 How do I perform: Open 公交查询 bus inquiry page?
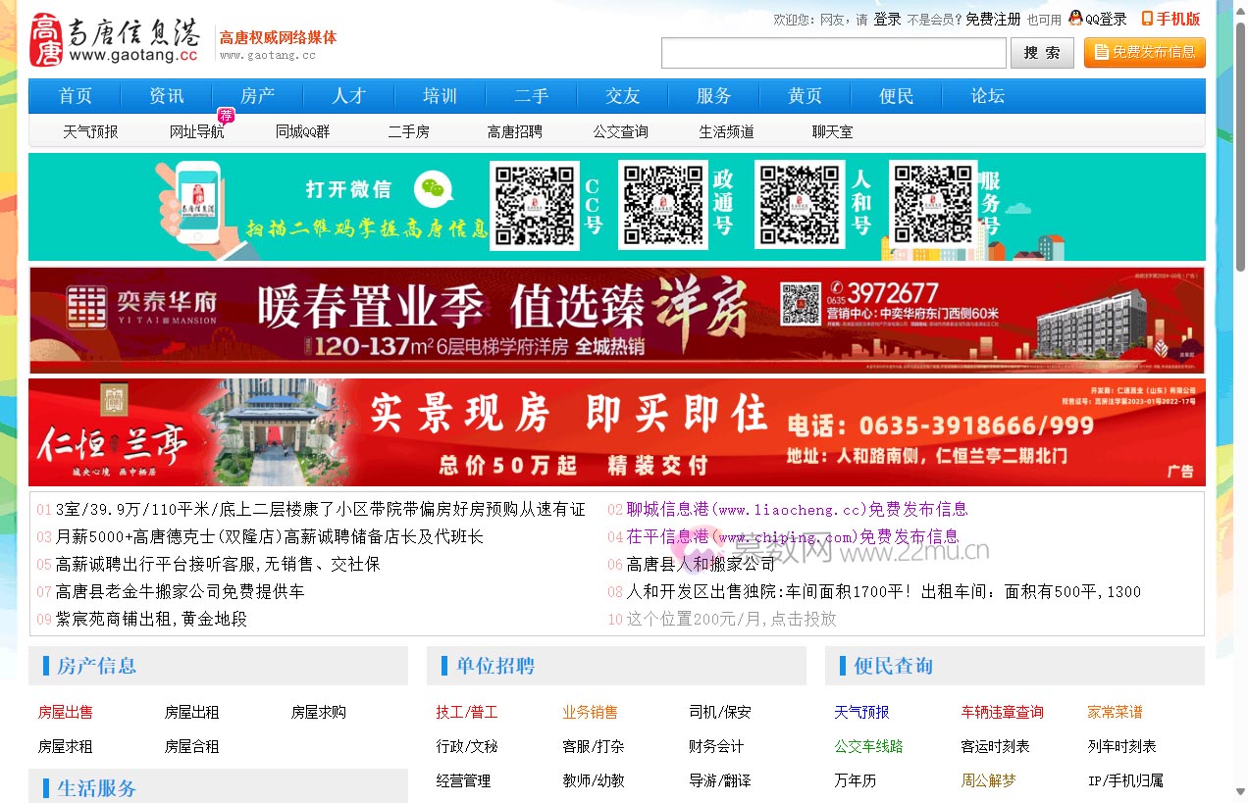[x=621, y=130]
